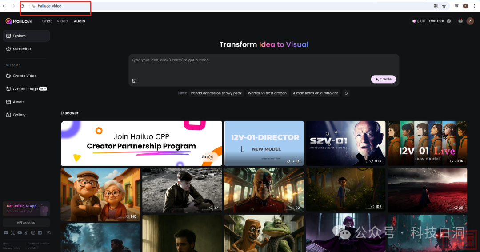Screen dimensions: 480x252
Task: Open the YouTube icon in sidebar footer
Action: pos(20,232)
